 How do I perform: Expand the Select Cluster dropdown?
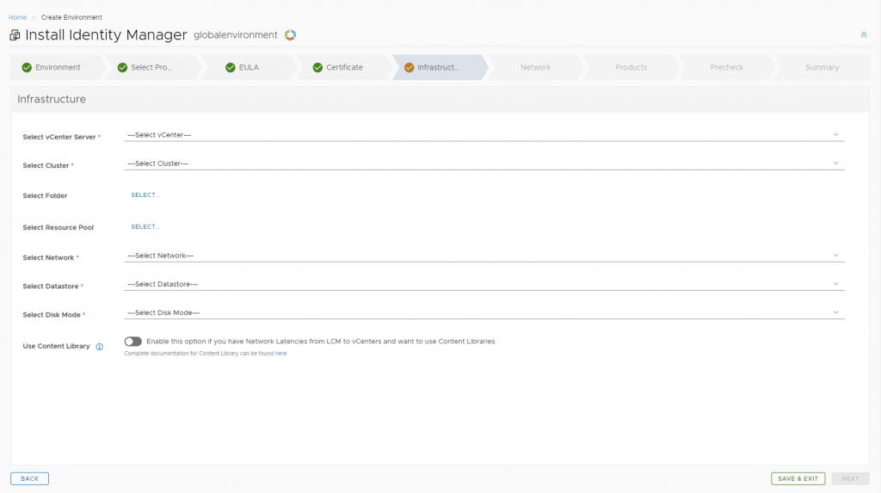tap(484, 163)
